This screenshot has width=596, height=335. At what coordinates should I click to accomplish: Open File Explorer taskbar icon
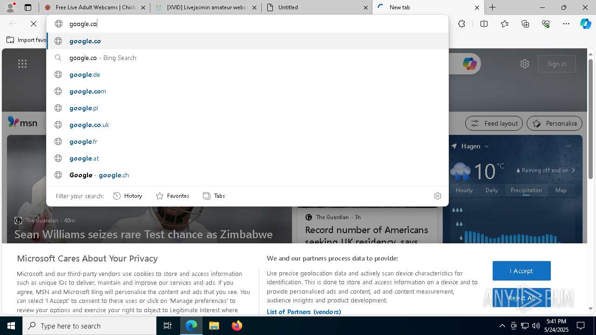[214, 326]
